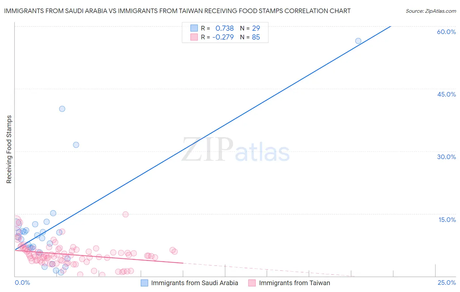Image resolution: width=460 pixels, height=292 pixels.
Task: Click the 15.0% y-axis tick label
Action: (x=447, y=220)
